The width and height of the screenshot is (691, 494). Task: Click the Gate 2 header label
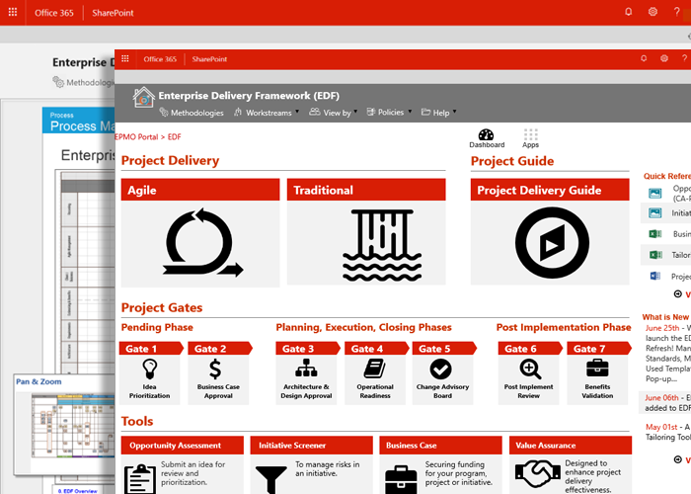pyautogui.click(x=210, y=349)
